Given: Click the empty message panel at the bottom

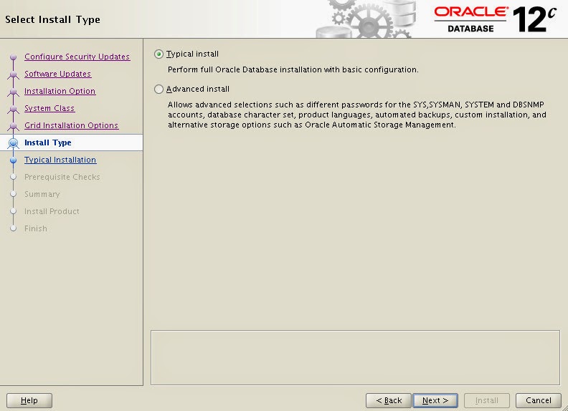Looking at the screenshot, I should (x=356, y=357).
